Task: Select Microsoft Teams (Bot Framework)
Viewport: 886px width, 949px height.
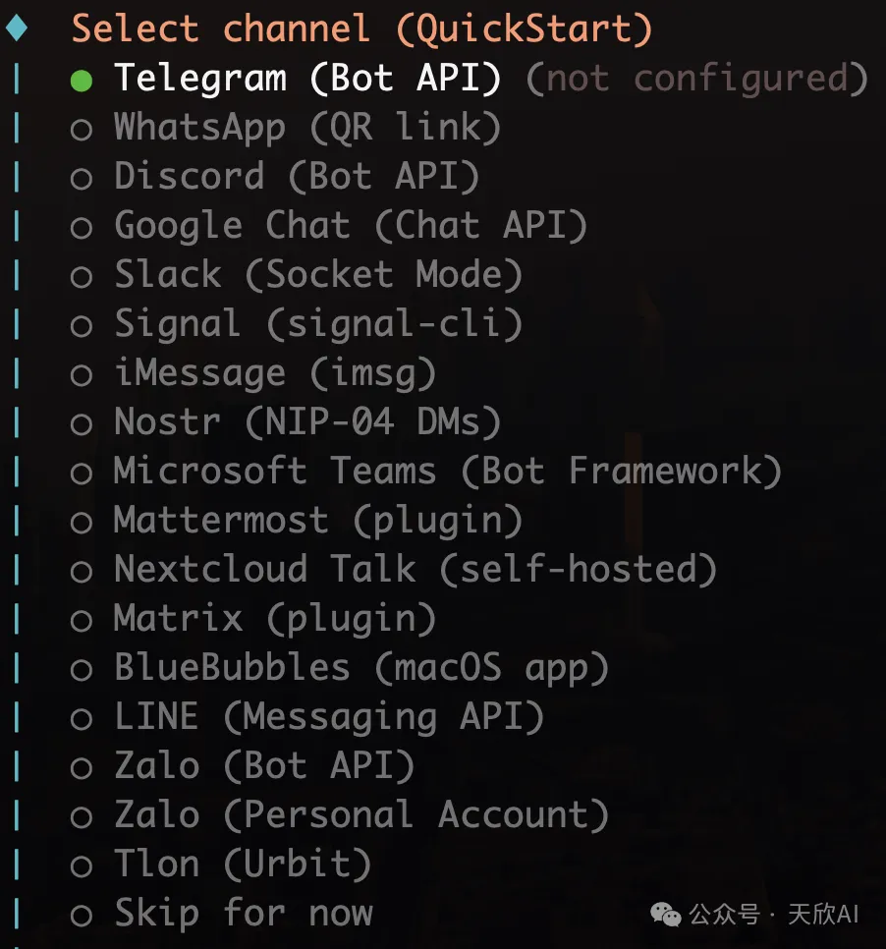Action: pos(447,472)
